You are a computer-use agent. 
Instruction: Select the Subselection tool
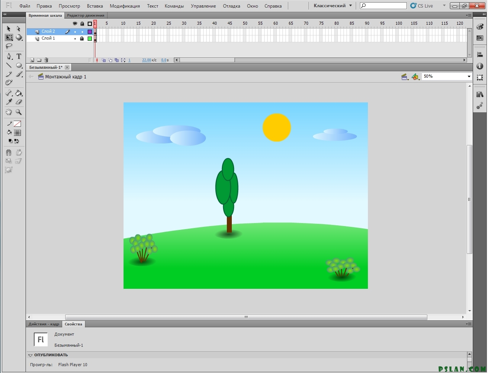click(x=18, y=29)
